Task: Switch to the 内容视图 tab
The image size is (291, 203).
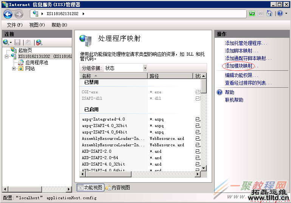Action: [x=118, y=188]
